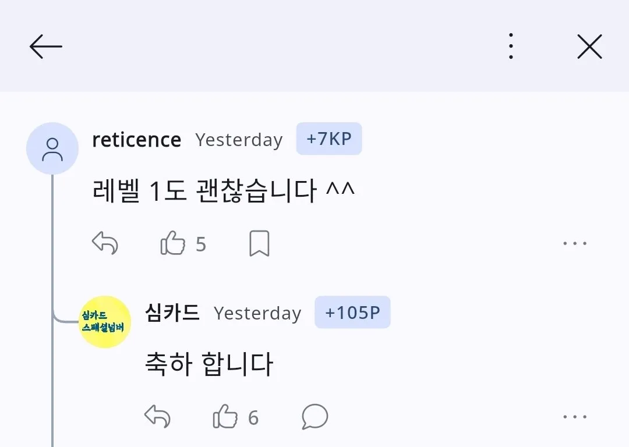Tap 'Yesterday' timestamp on reticence's comment
Viewport: 629px width, 447px height.
pos(239,140)
